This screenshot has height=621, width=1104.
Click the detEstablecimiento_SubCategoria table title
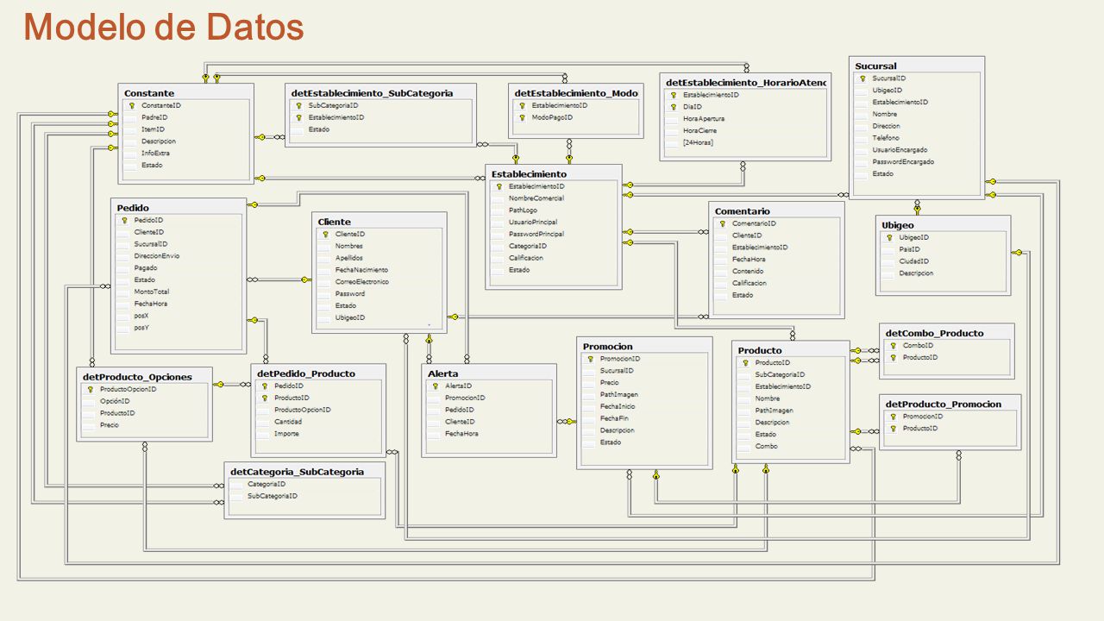[x=372, y=93]
